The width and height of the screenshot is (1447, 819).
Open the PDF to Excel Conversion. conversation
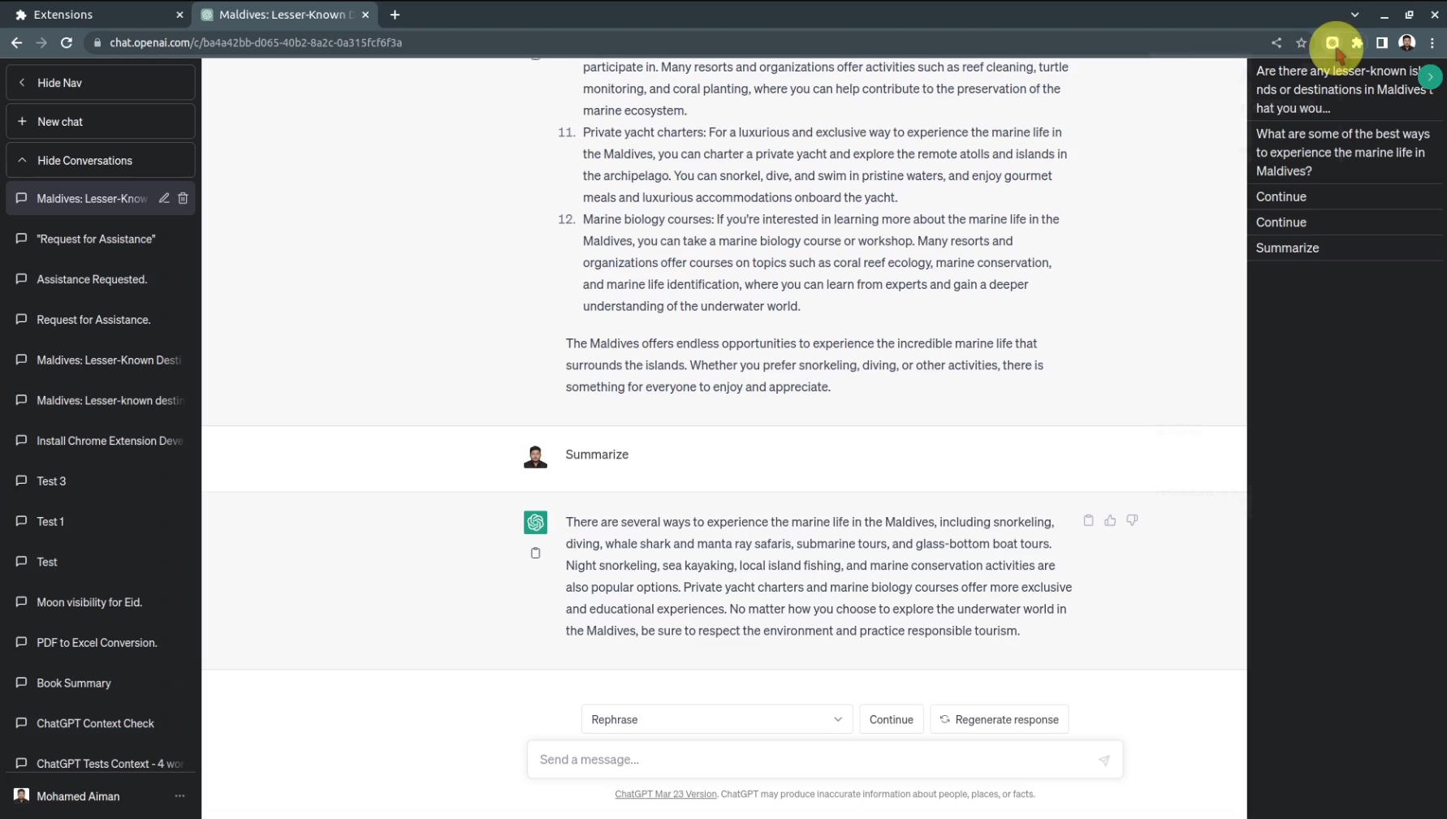point(101,642)
